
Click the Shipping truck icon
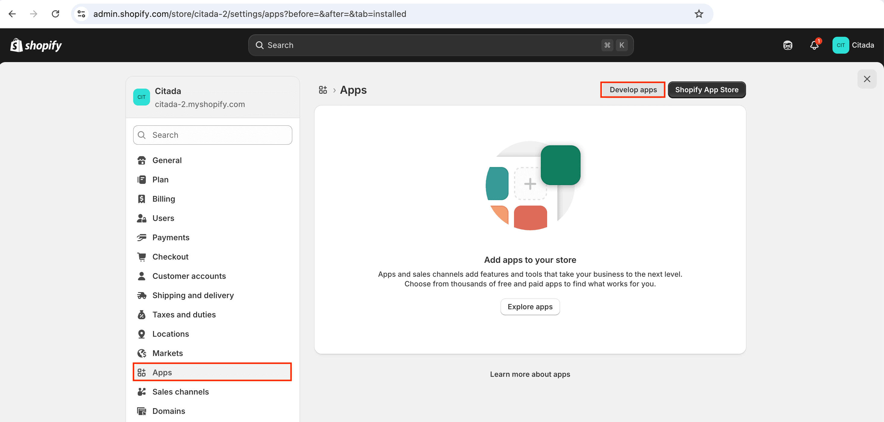click(x=141, y=295)
